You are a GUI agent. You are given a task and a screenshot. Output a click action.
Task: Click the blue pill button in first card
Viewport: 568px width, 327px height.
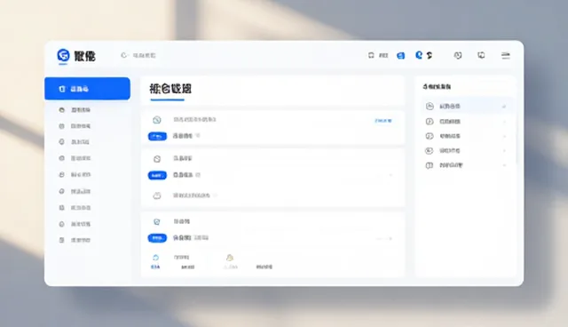(x=157, y=136)
